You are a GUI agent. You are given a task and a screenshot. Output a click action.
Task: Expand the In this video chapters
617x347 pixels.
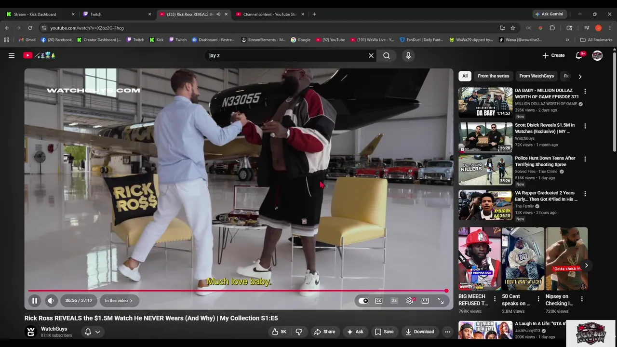click(x=119, y=300)
